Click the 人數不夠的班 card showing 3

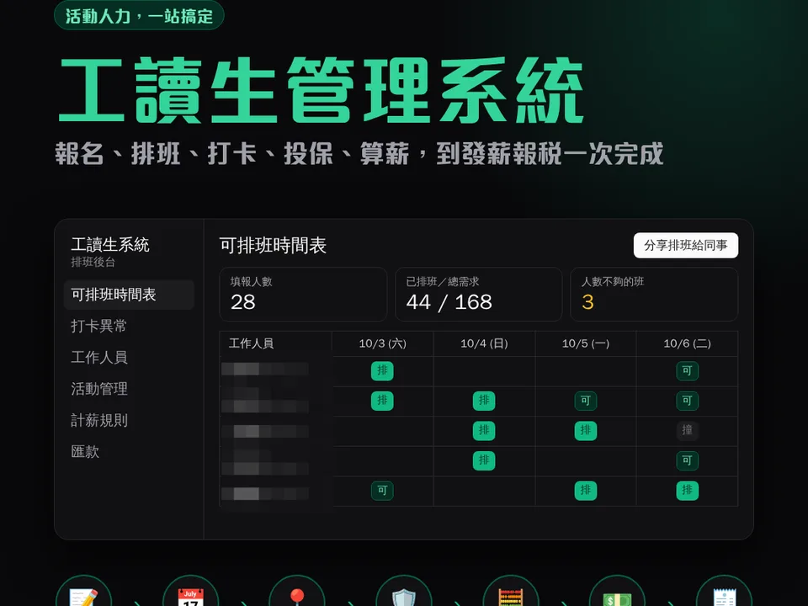[654, 295]
